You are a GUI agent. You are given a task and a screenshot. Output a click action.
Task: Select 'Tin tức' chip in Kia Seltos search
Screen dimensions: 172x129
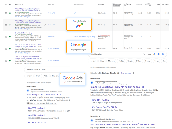point(121,61)
